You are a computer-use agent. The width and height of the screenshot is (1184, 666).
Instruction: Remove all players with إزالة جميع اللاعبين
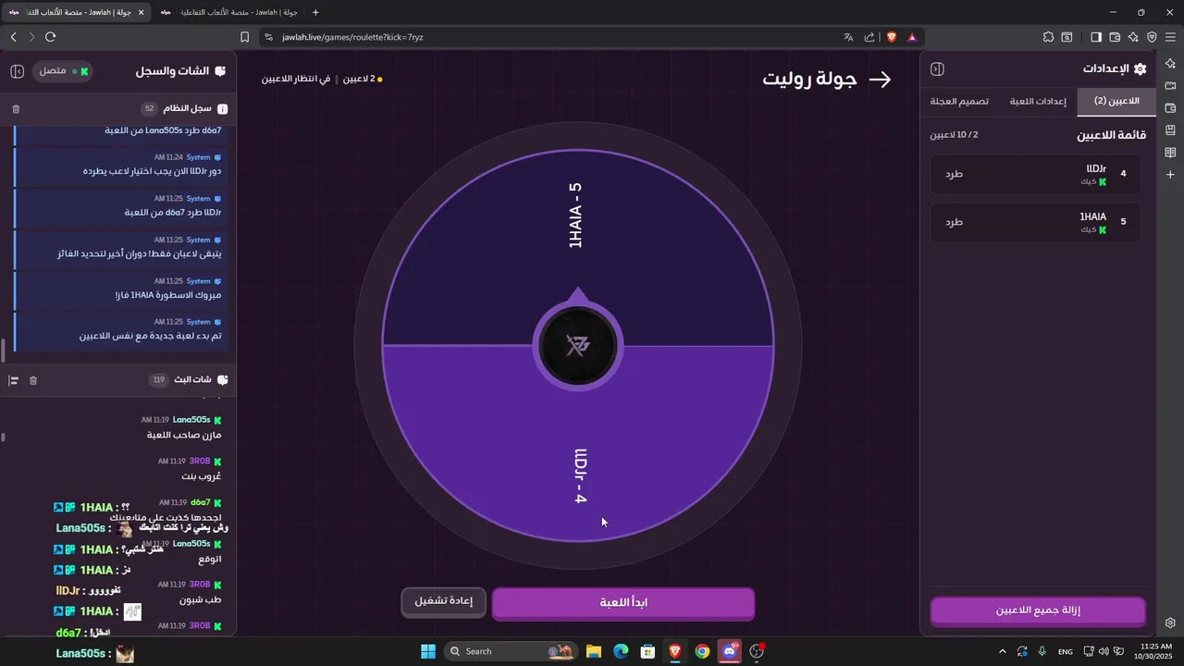click(x=1038, y=610)
